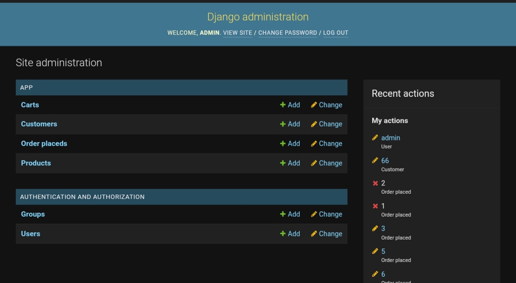Open the Change Password page

[x=288, y=33]
